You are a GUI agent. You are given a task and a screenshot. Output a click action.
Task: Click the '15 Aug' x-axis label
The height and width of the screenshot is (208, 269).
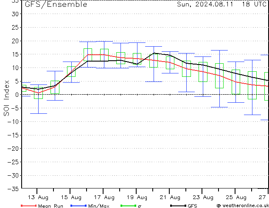click(x=71, y=197)
